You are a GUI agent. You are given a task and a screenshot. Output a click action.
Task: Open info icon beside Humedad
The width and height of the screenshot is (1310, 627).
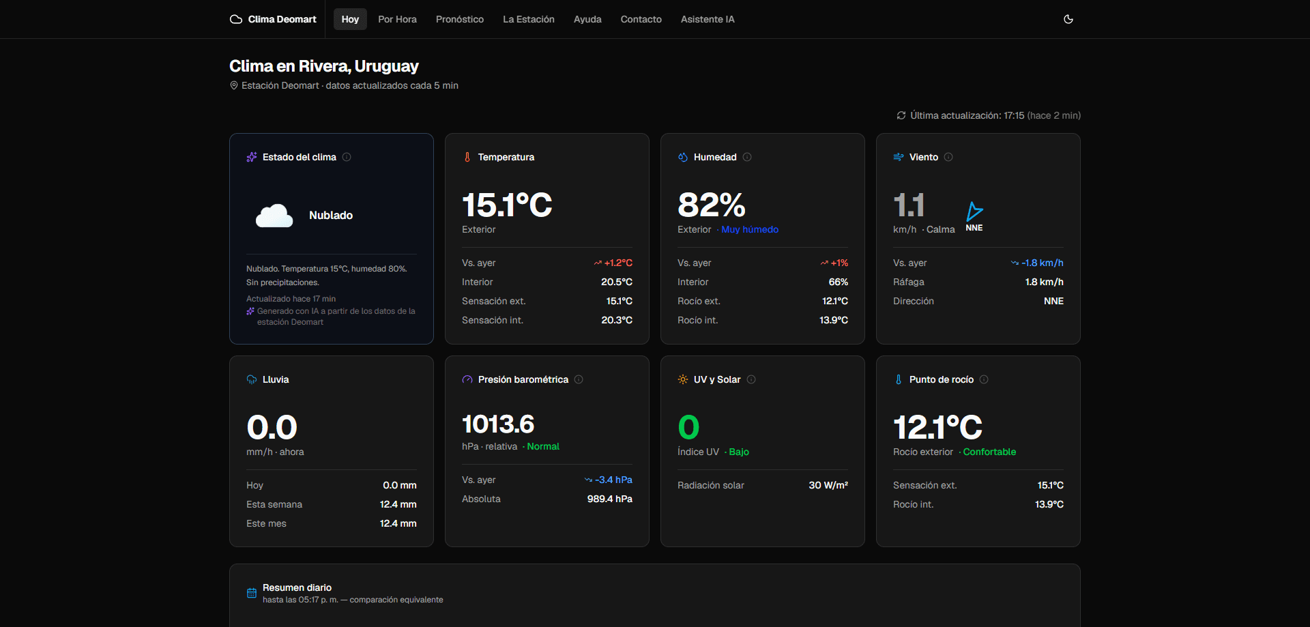click(747, 157)
